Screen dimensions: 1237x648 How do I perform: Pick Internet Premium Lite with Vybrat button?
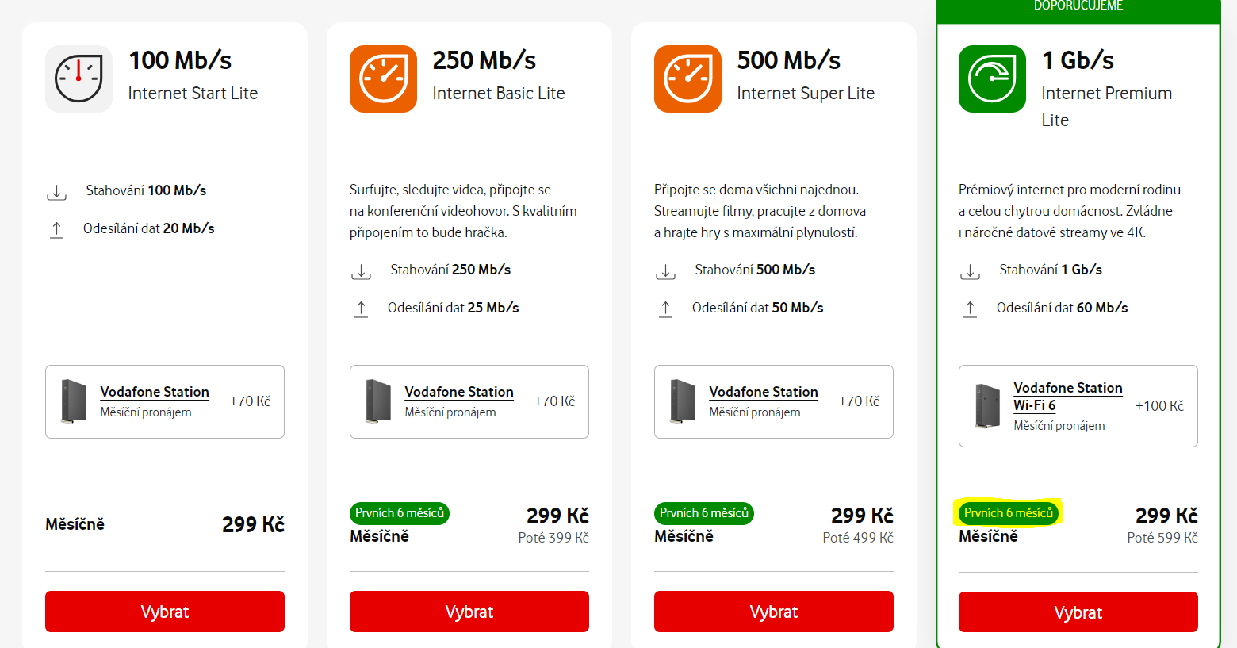pyautogui.click(x=1078, y=612)
